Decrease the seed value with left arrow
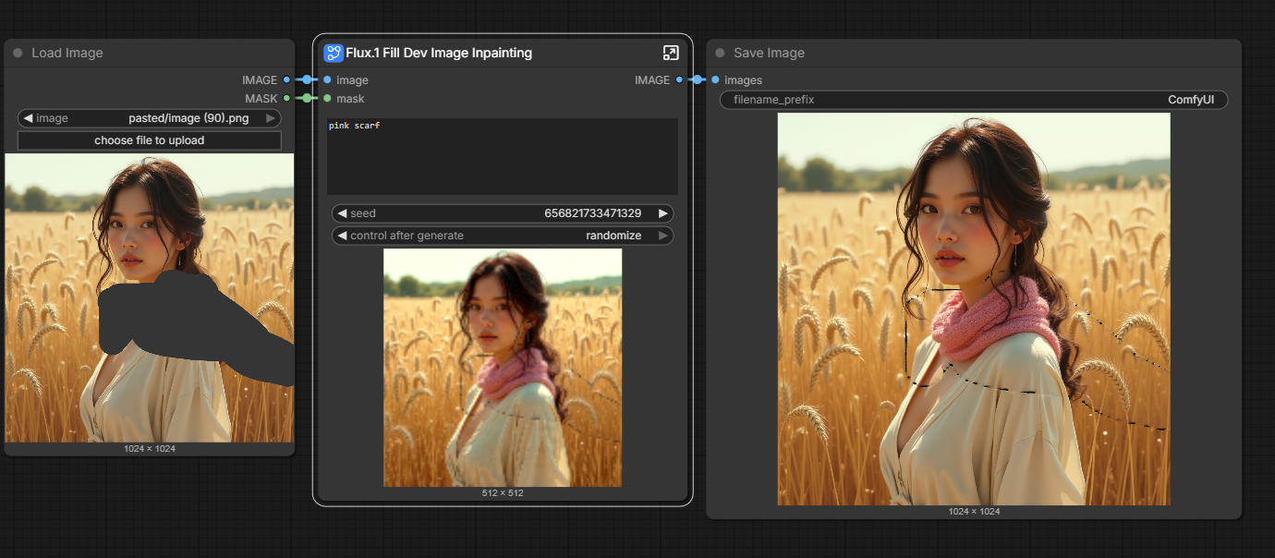The width and height of the screenshot is (1275, 558). point(342,213)
